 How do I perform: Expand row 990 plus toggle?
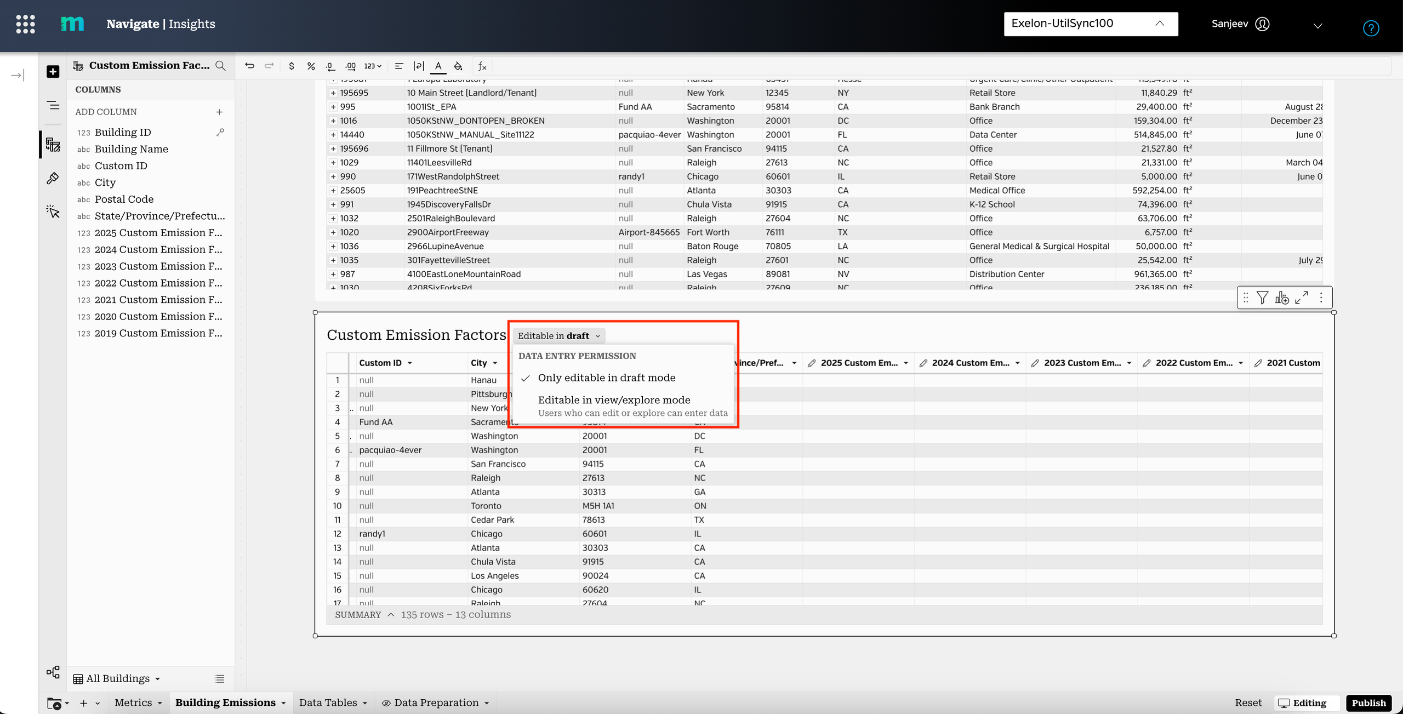(x=333, y=176)
